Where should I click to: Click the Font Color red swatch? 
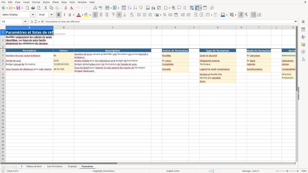pos(79,15)
